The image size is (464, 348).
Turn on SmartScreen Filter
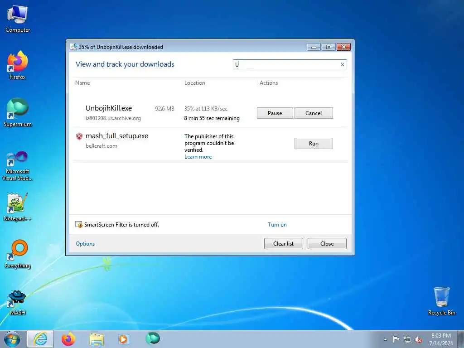[277, 225]
